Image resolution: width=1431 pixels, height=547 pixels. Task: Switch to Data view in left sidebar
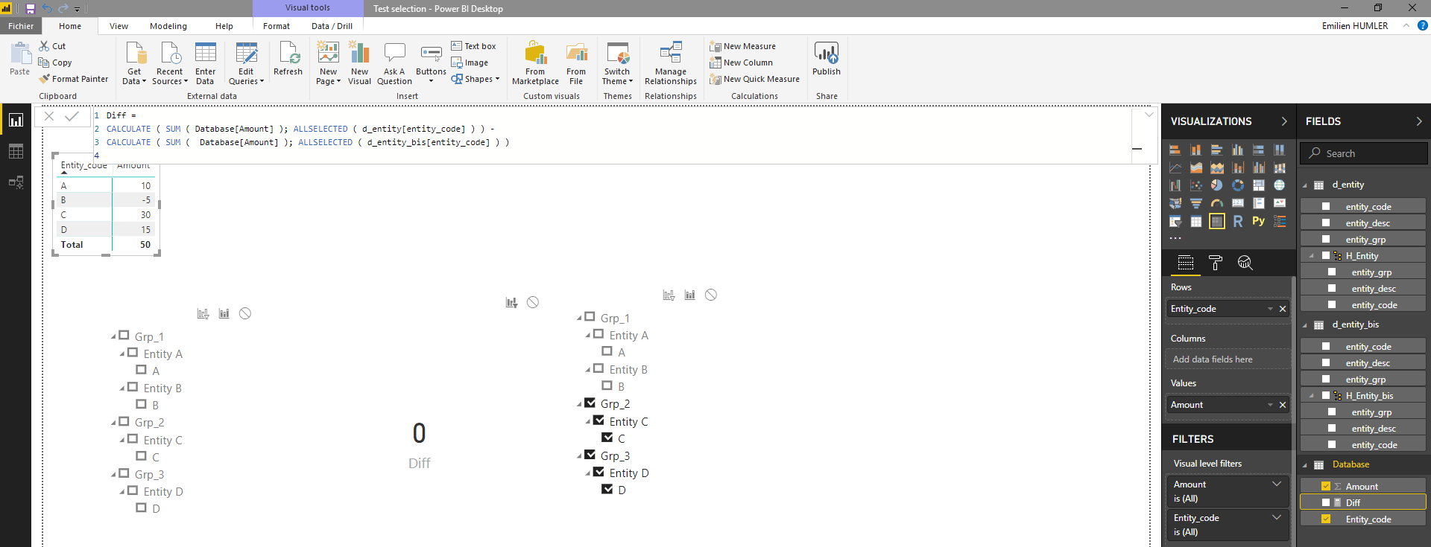(16, 151)
